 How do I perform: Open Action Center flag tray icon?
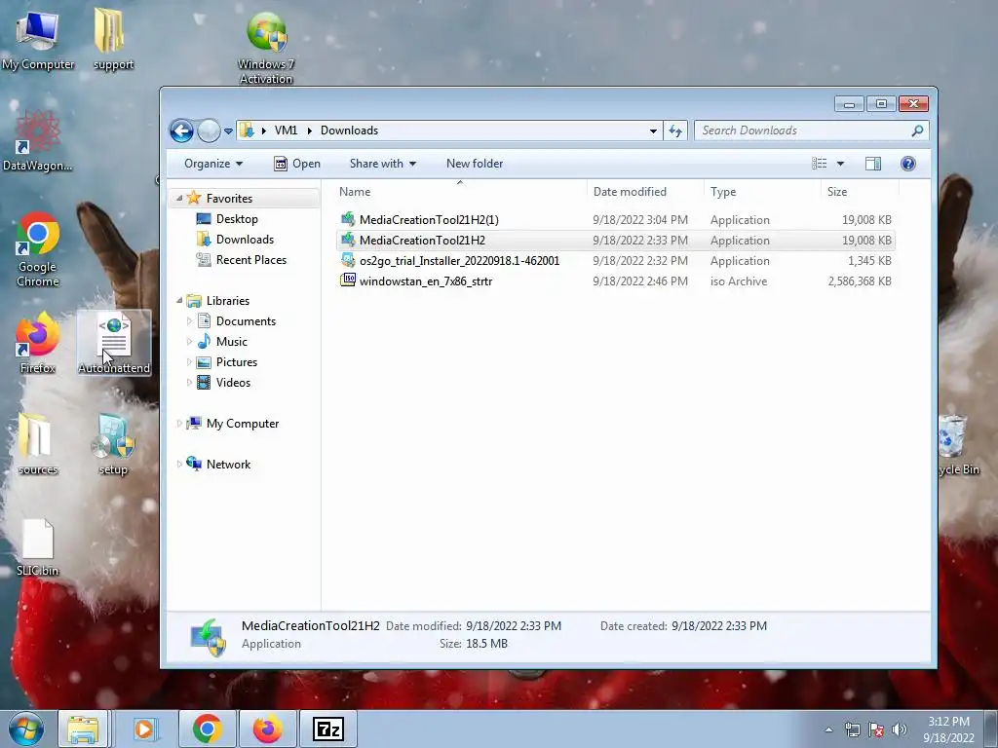(x=876, y=729)
